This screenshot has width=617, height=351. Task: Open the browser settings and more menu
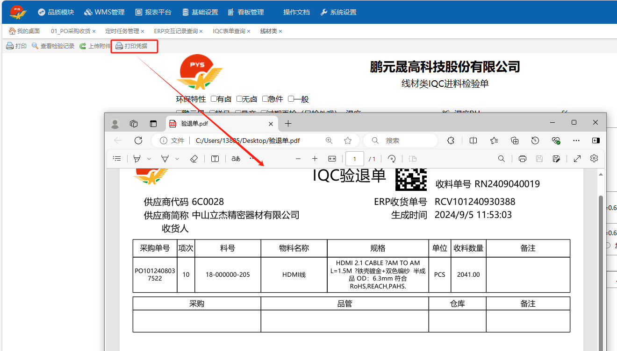click(576, 140)
